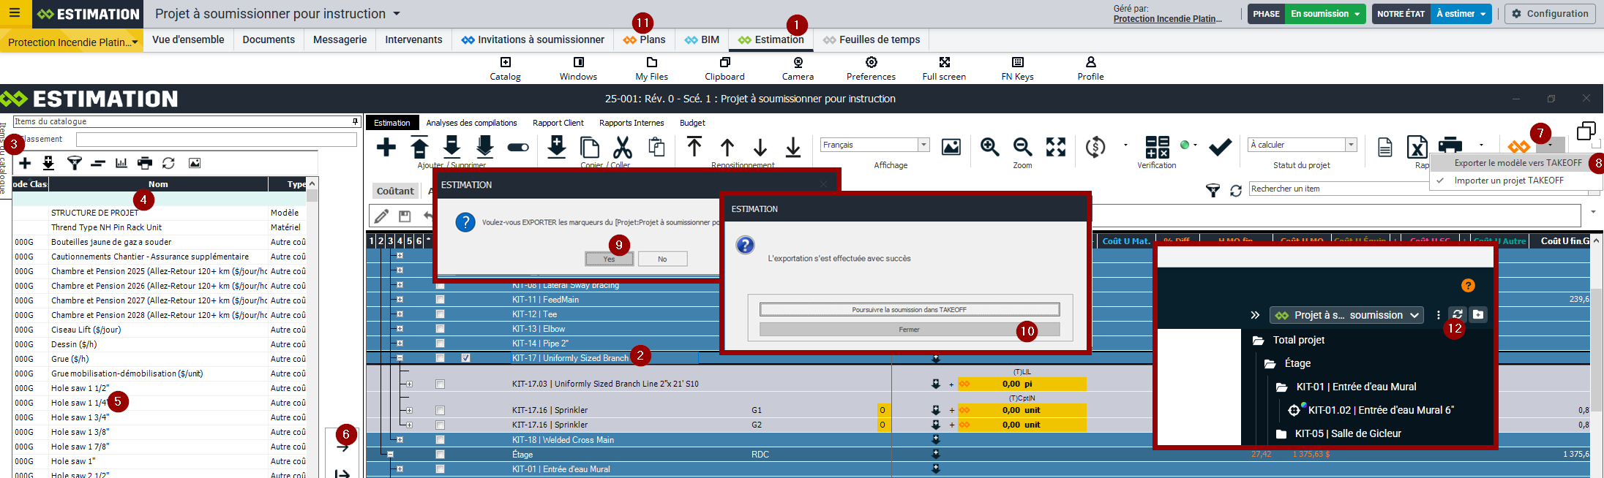Switch to the Rapport Client tab
1604x478 pixels.
coord(558,123)
